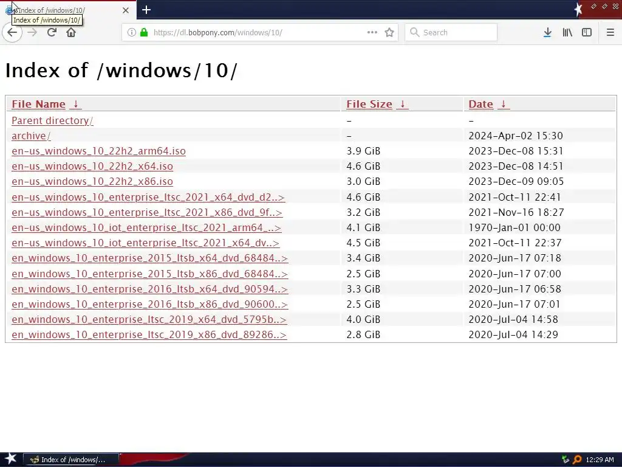This screenshot has height=467, width=622.
Task: Open the Parent directory/ link
Action: point(52,120)
